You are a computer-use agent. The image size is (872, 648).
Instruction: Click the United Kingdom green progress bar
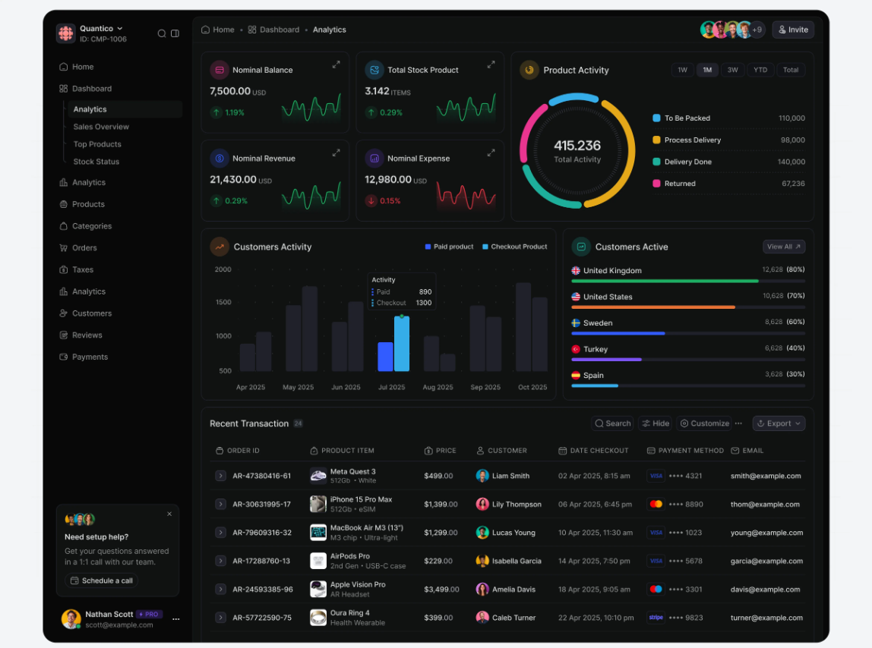pos(665,281)
